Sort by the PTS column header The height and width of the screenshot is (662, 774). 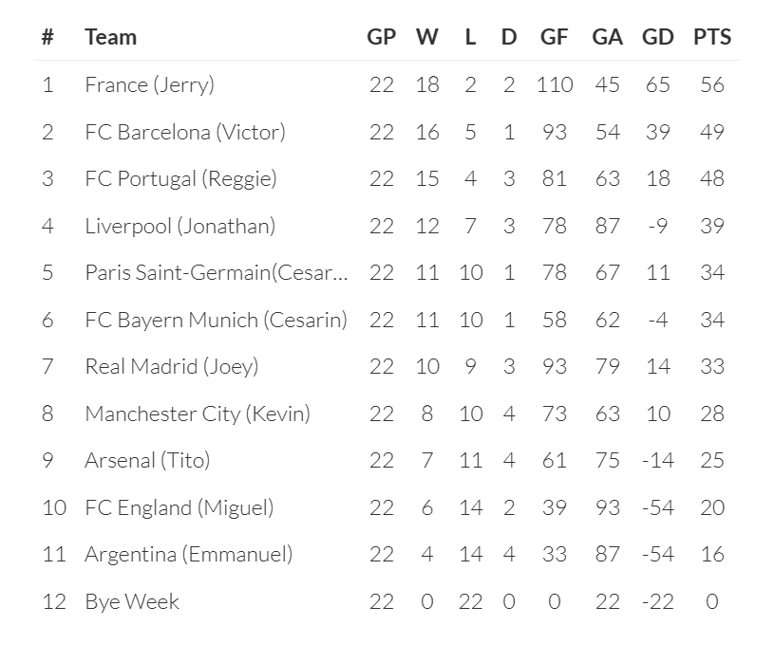click(x=712, y=37)
